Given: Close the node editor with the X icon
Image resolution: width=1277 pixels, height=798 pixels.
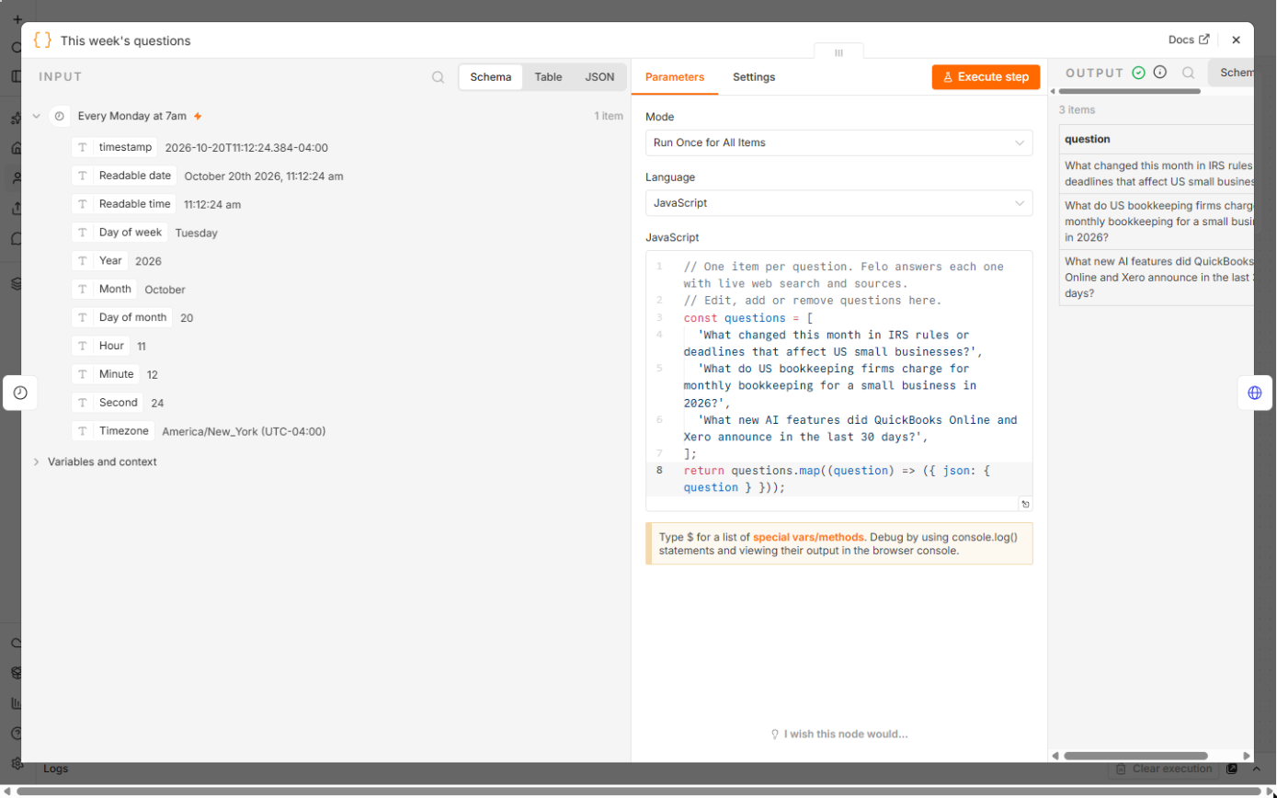Looking at the screenshot, I should point(1236,40).
